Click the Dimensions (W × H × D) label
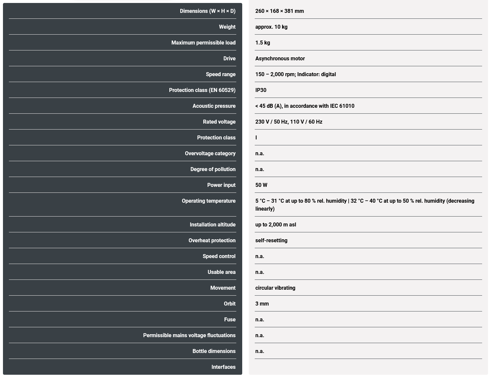The height and width of the screenshot is (381, 492). click(x=208, y=11)
